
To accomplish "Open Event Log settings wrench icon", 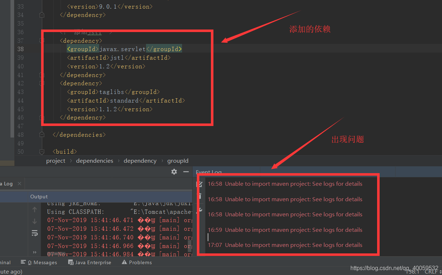I will 199,209.
